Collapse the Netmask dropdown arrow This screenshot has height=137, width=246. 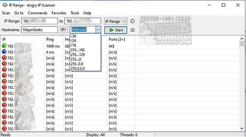coord(98,30)
